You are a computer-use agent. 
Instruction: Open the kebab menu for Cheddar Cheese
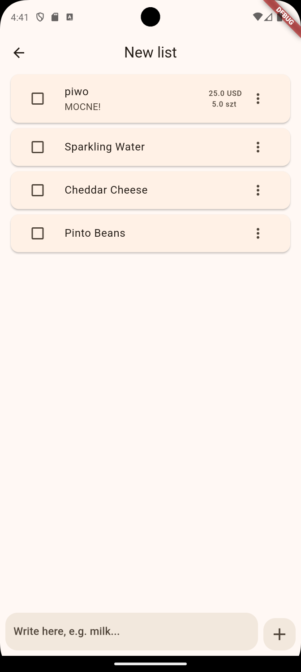(258, 190)
